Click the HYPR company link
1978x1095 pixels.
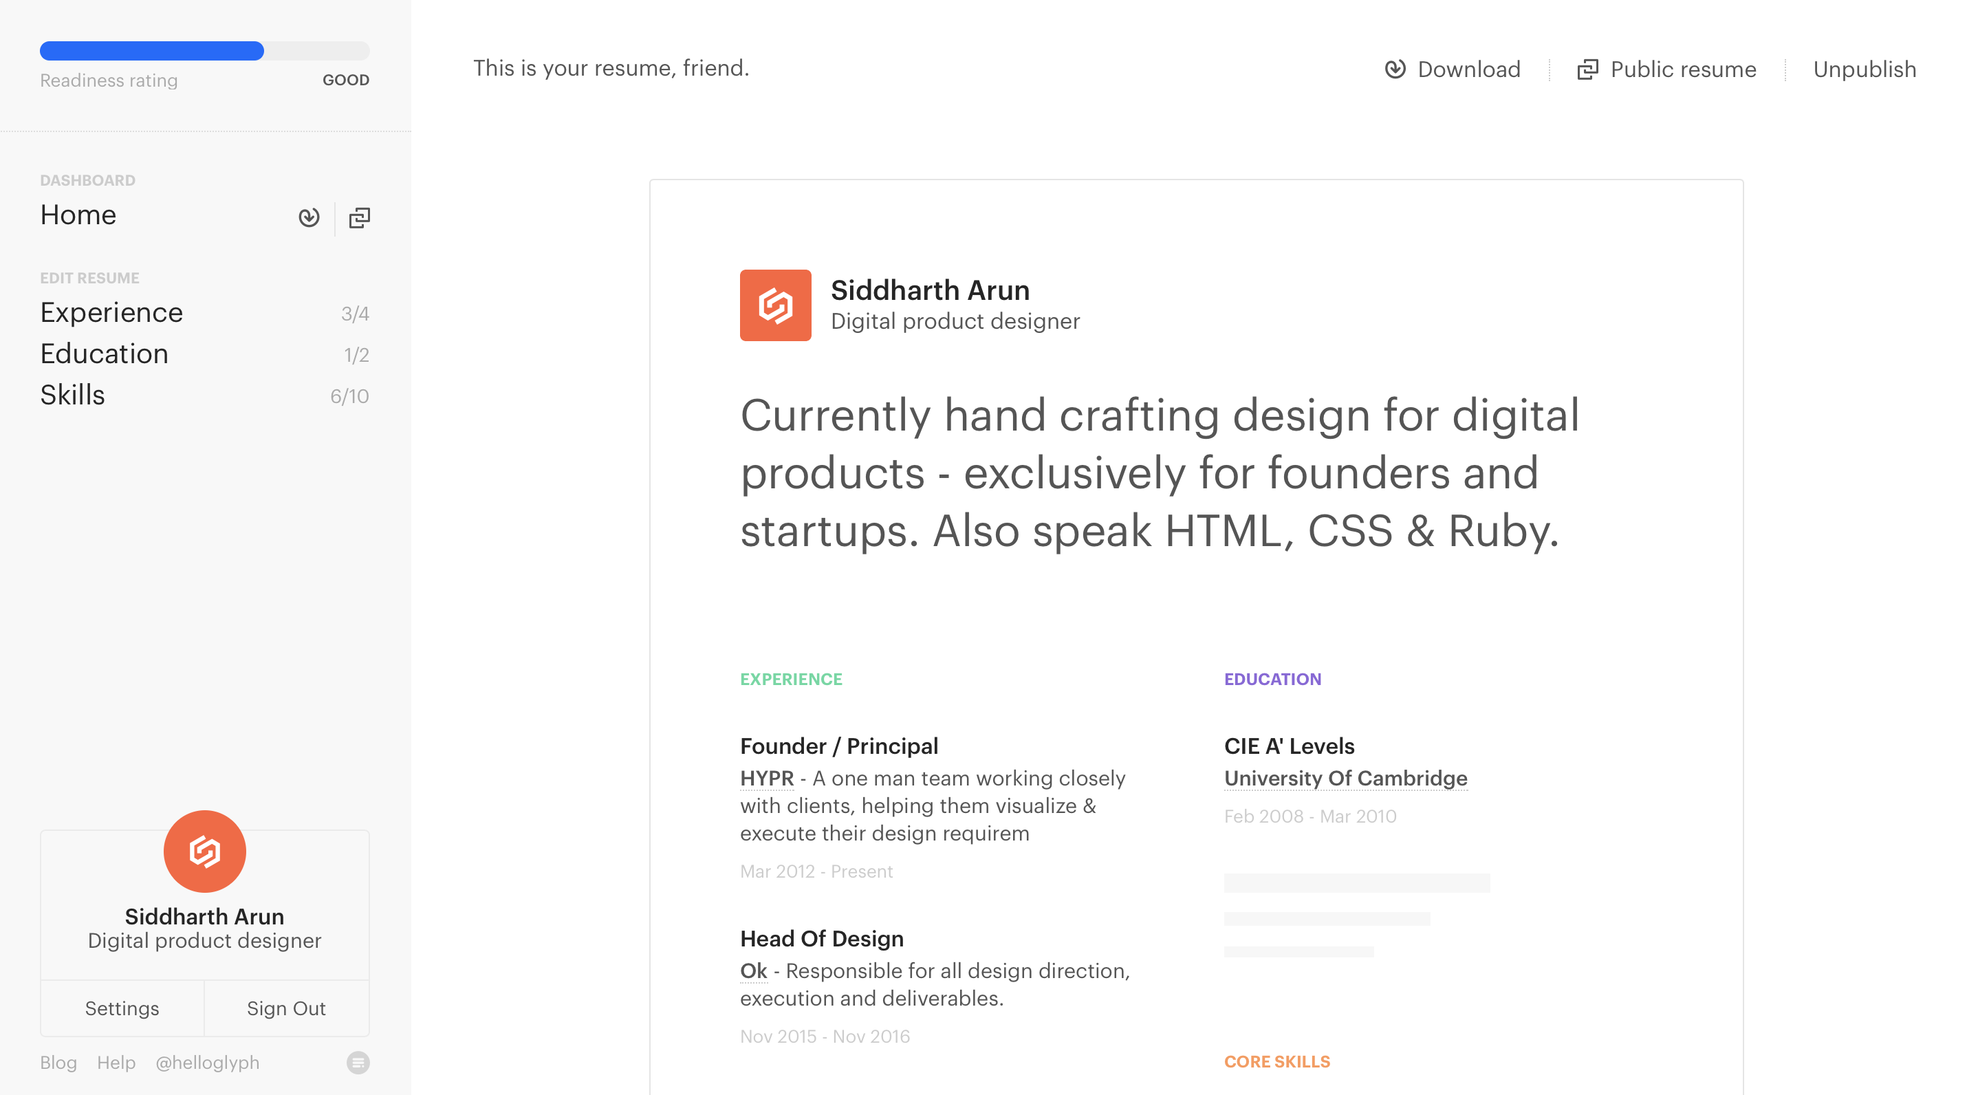(766, 778)
